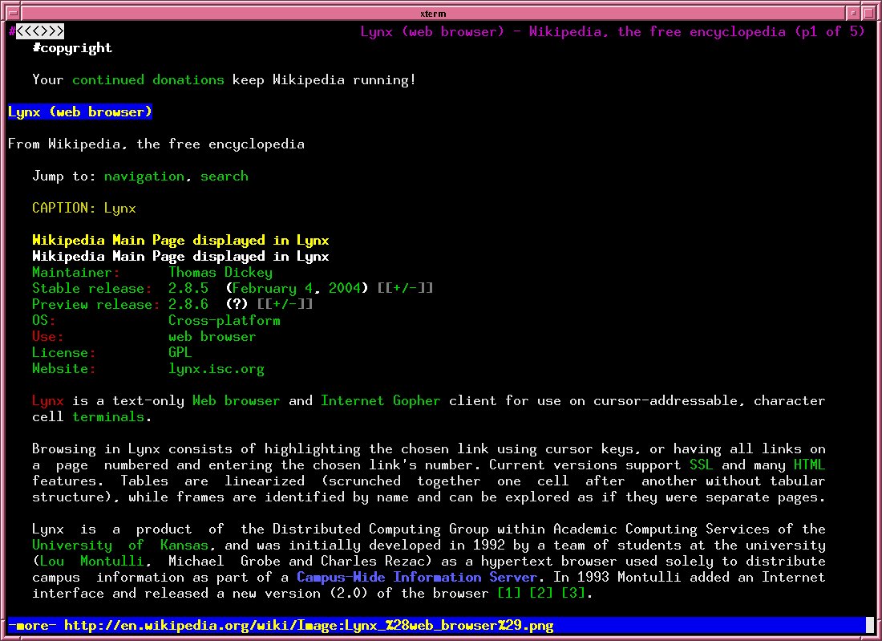This screenshot has height=641, width=882.
Task: Open the 'OS:' label link
Action: coord(44,320)
